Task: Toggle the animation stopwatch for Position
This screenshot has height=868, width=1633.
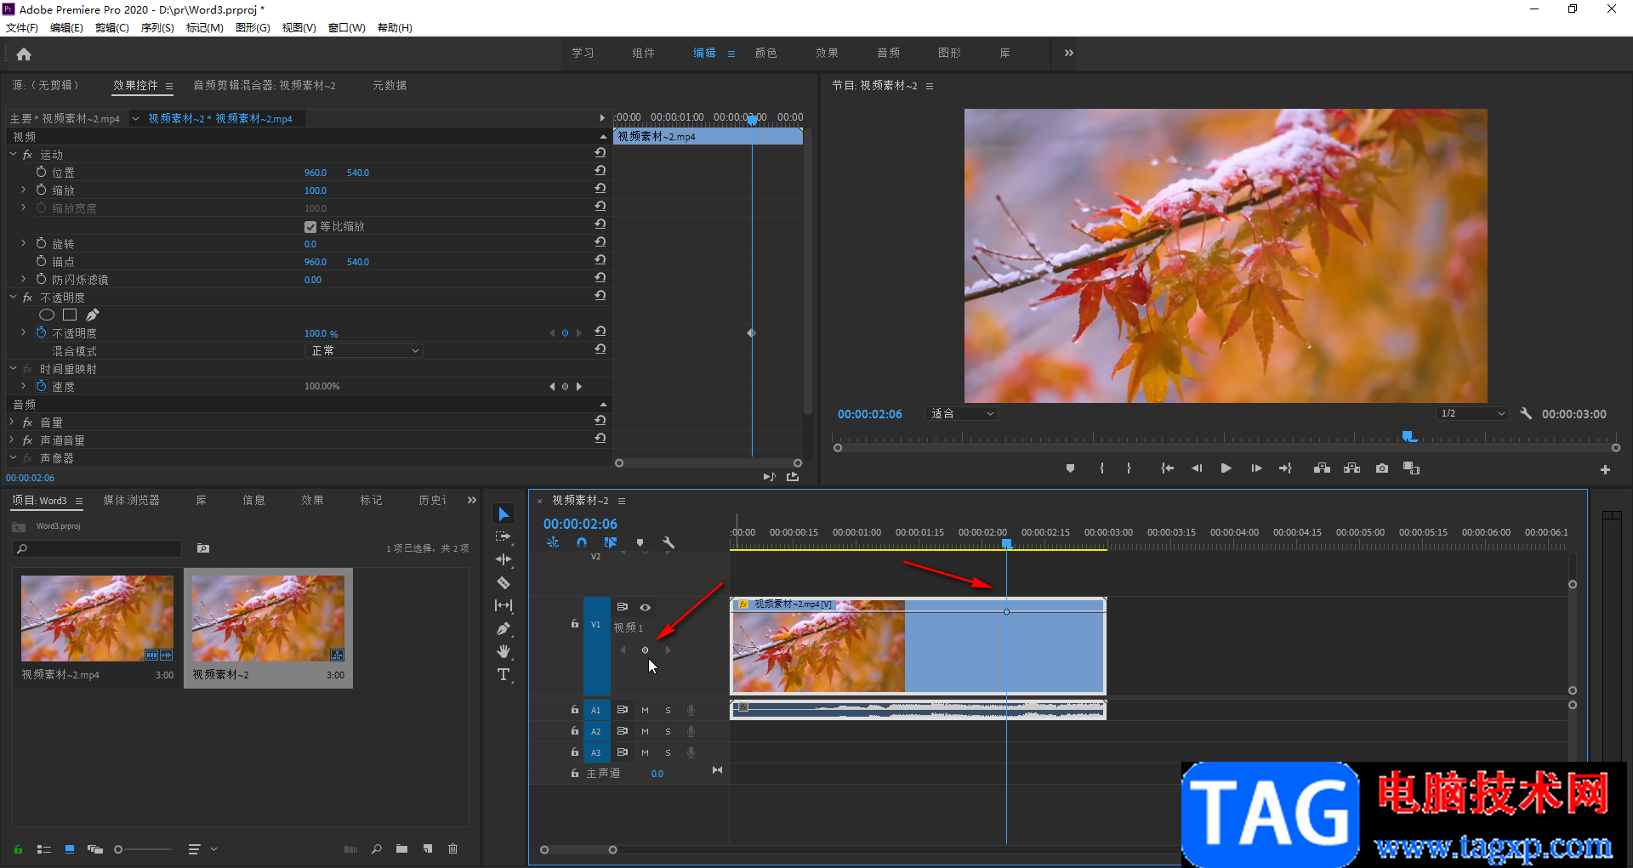Action: click(41, 172)
